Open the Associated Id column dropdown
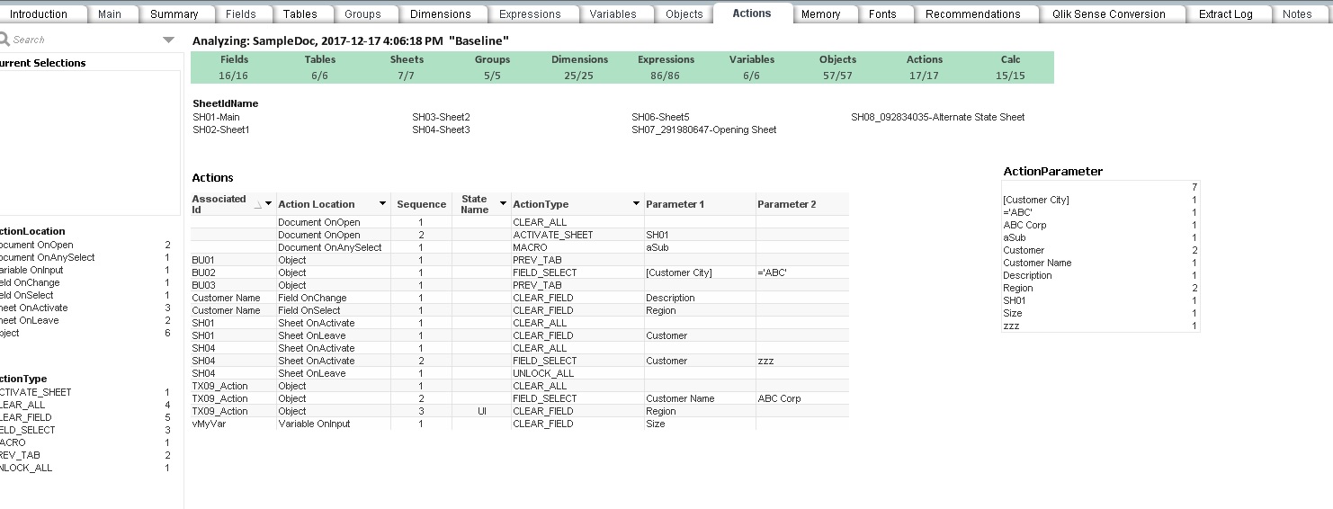Screen dimensions: 1333x509 tap(268, 204)
